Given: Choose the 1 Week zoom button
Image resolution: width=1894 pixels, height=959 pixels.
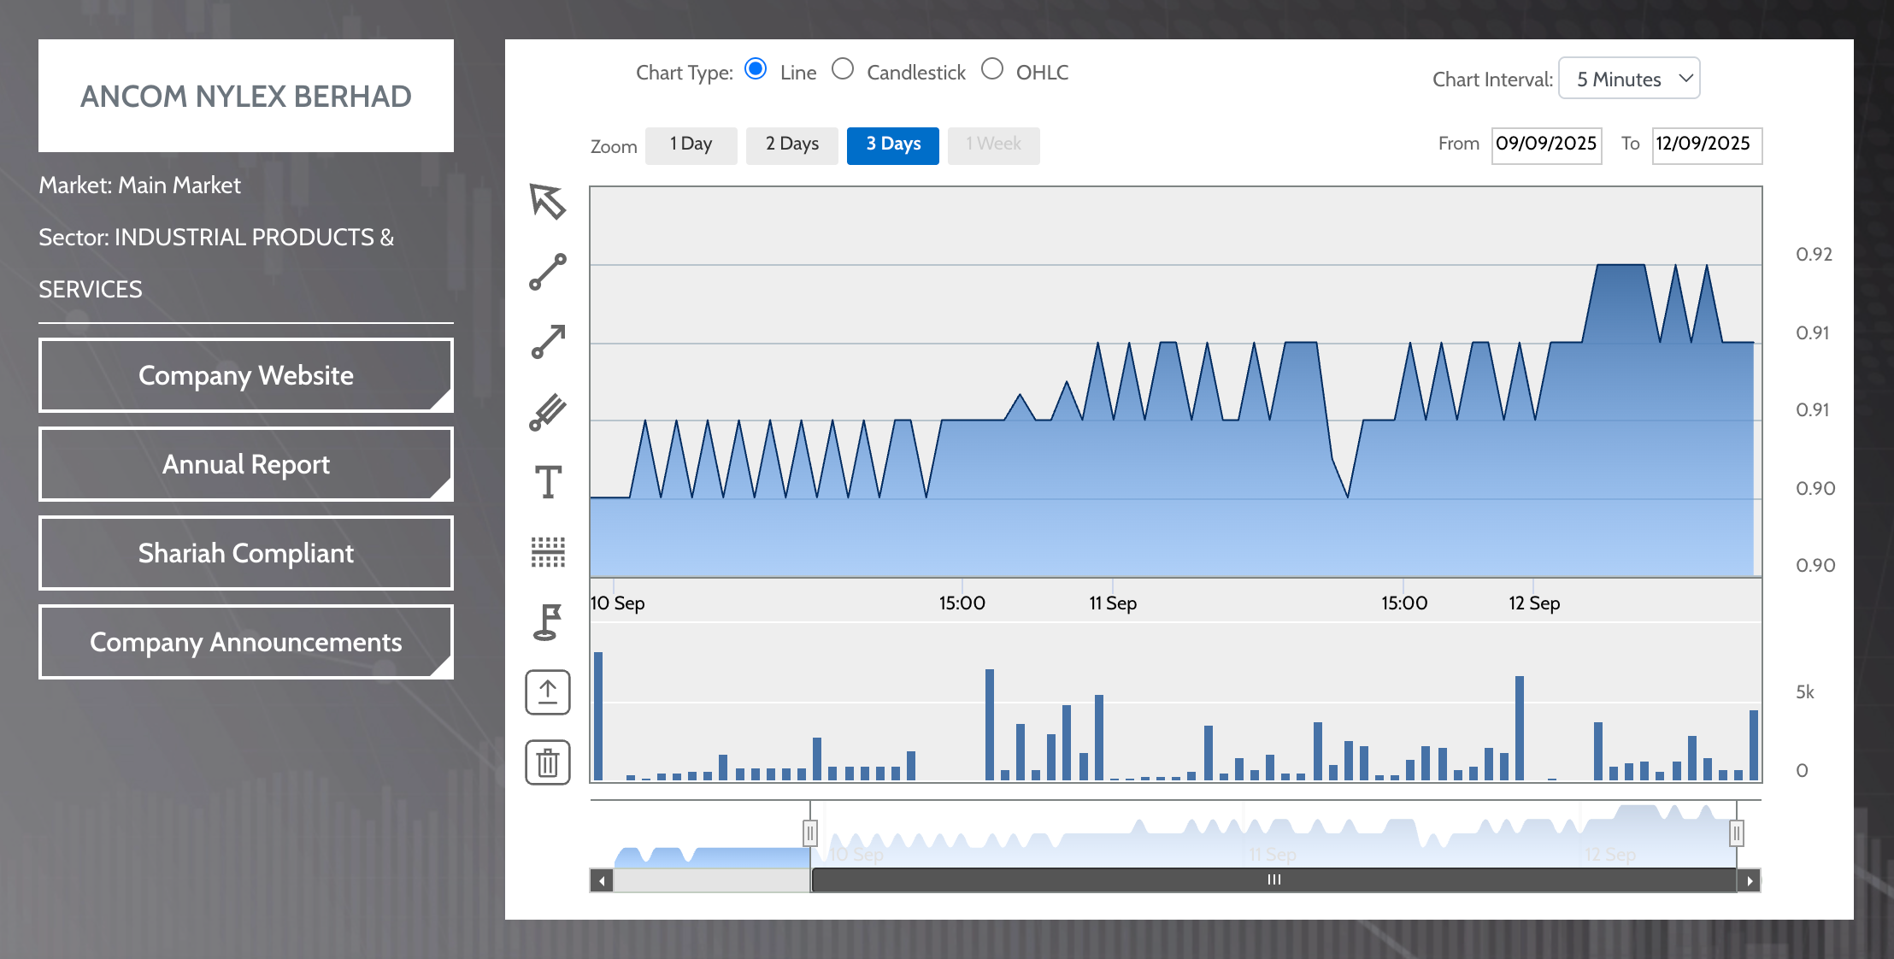Looking at the screenshot, I should 994,144.
